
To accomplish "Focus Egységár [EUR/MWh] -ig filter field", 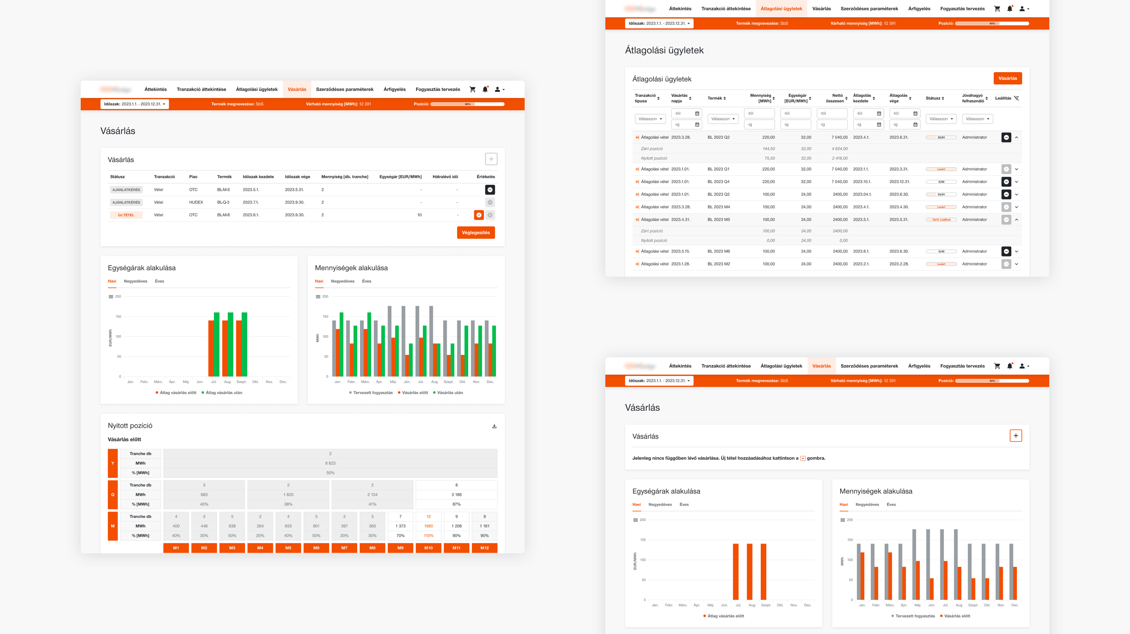I will point(796,125).
